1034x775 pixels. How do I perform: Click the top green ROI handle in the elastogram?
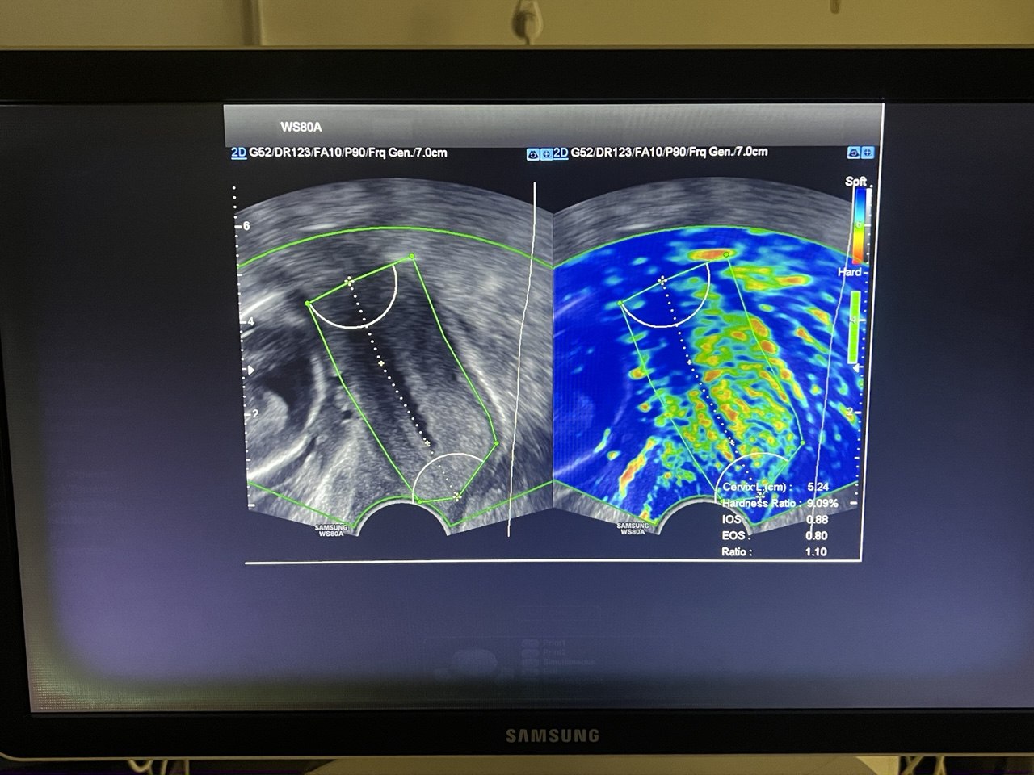point(726,254)
